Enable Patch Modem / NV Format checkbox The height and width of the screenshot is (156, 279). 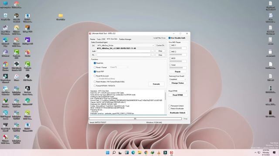click(95, 82)
